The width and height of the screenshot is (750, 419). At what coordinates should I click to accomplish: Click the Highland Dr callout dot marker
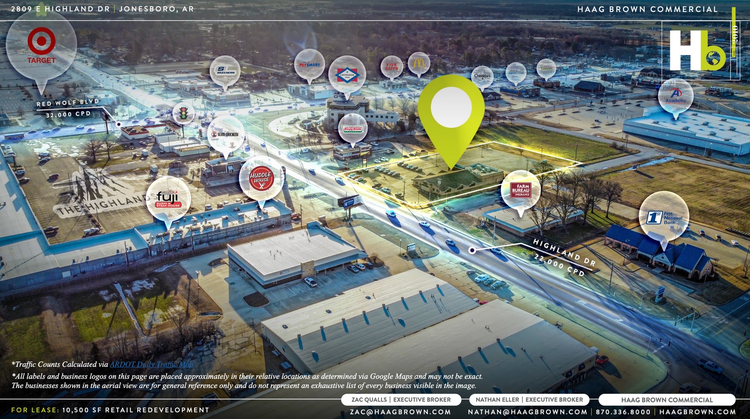[472, 250]
